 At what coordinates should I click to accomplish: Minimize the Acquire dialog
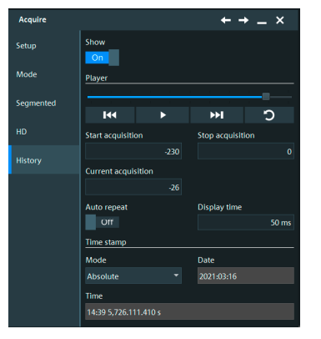point(262,23)
